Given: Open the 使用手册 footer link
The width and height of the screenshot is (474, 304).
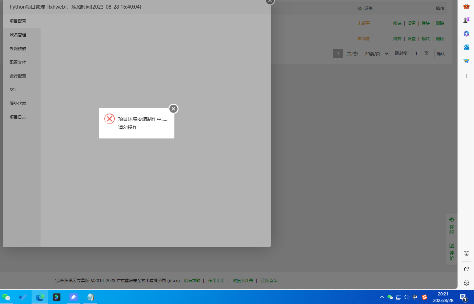Looking at the screenshot, I should click(216, 281).
